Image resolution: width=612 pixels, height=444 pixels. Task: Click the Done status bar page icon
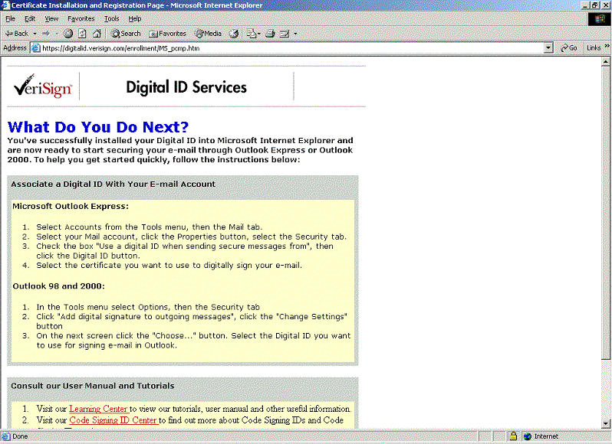5,436
